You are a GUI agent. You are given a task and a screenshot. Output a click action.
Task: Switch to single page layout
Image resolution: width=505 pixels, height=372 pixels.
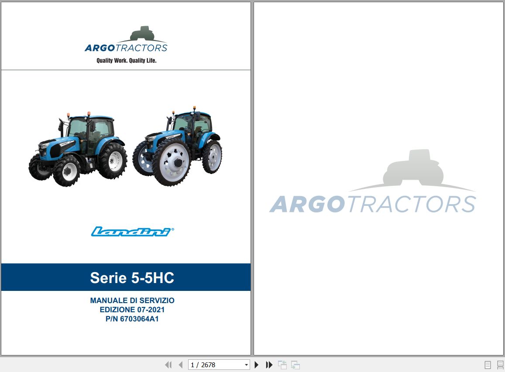[x=488, y=365]
